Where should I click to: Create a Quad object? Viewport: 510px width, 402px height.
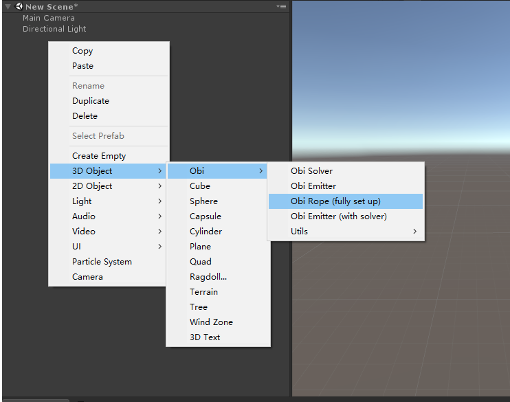point(217,262)
